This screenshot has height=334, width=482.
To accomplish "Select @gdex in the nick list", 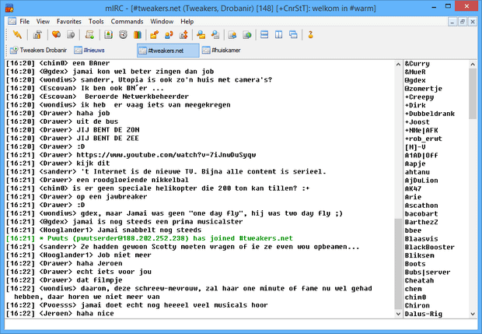I will [415, 80].
